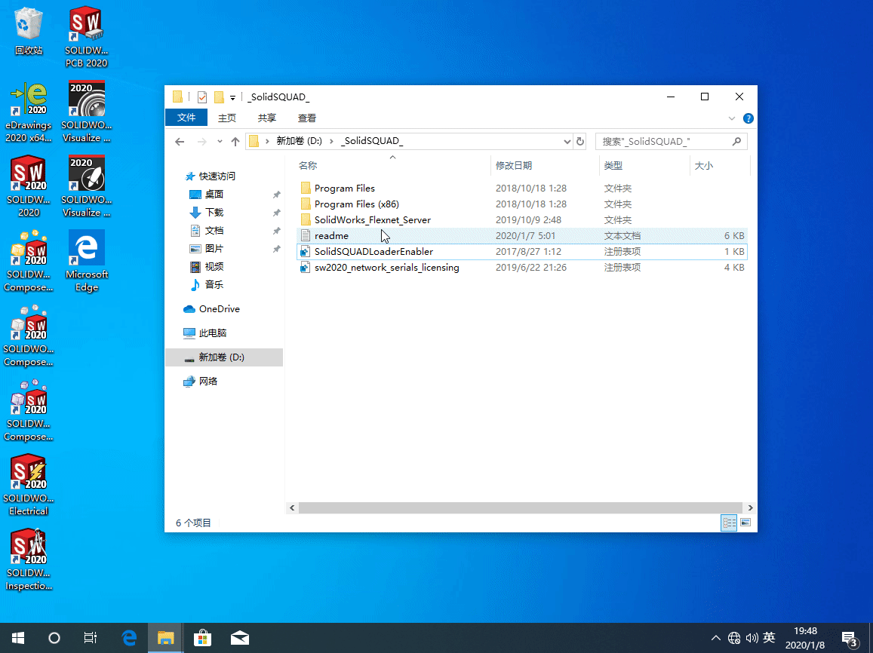
Task: Select SOLIDWORKS 2020 desktop shortcut
Action: pos(29,187)
